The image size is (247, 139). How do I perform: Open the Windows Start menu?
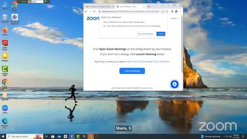click(3, 136)
